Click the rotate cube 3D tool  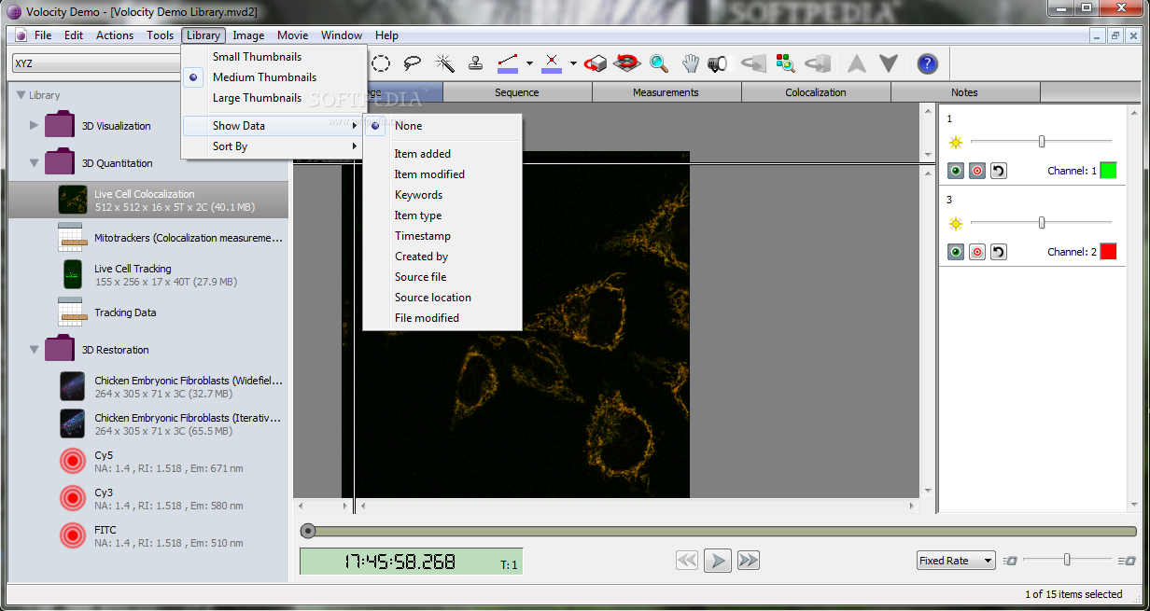point(596,63)
